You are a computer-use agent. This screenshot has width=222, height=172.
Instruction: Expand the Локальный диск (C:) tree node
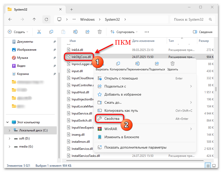click(10, 130)
